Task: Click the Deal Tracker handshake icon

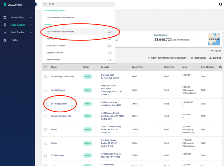Action: 5,33
